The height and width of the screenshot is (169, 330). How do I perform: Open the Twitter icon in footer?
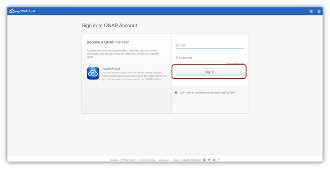[x=209, y=160]
